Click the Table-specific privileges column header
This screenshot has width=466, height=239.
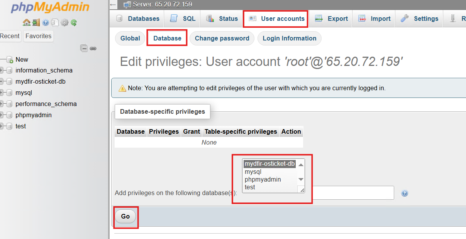[241, 131]
